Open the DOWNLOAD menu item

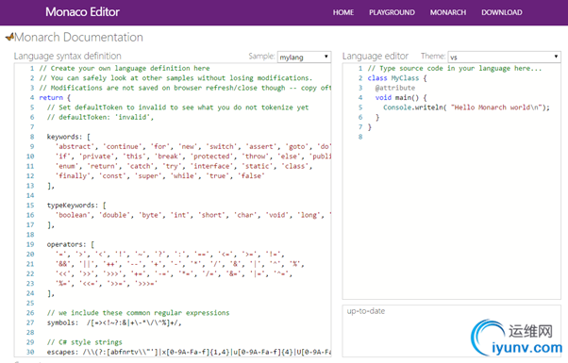[502, 12]
